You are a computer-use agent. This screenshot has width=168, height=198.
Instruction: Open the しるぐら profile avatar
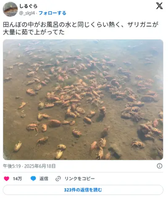click(x=10, y=9)
